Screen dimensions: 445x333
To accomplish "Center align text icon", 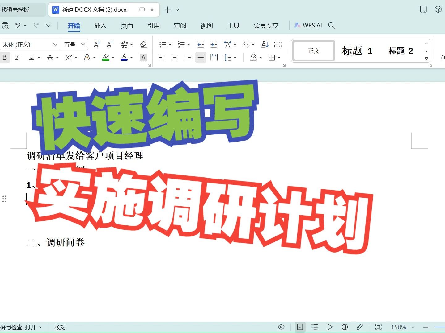I will pyautogui.click(x=175, y=58).
